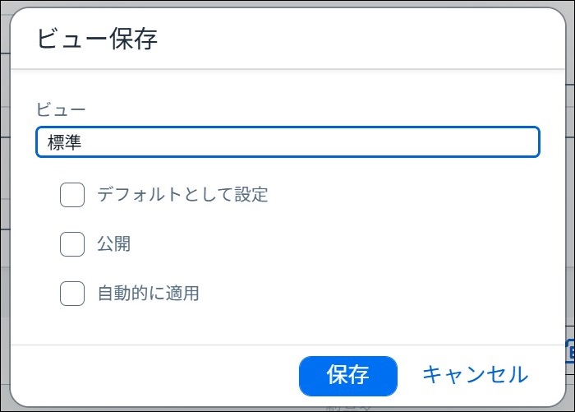Screen dimensions: 575x412
Task: Click empty dialog space beside 公開 option
Action: pos(330,243)
